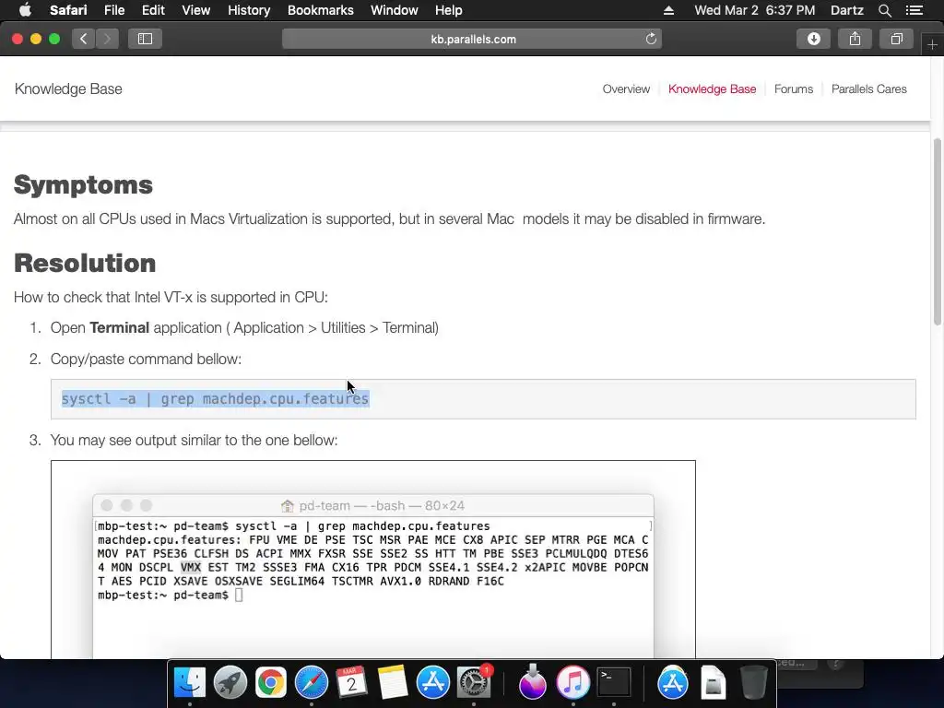Open the File menu
The width and height of the screenshot is (944, 708).
pos(113,10)
